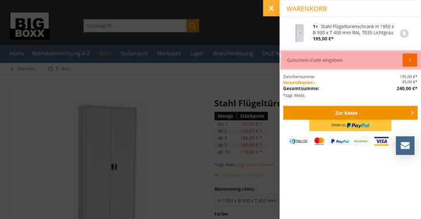The height and width of the screenshot is (219, 421).
Task: Click the 190,00 € price for ab 2
Action: (251, 131)
